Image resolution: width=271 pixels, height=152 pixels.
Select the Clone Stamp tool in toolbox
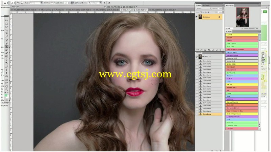(7, 47)
